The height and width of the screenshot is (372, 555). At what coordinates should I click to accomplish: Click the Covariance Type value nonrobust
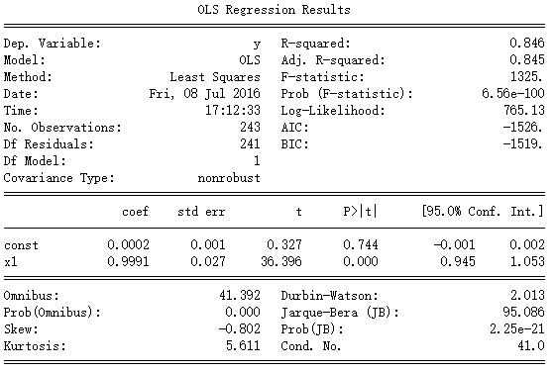(229, 178)
